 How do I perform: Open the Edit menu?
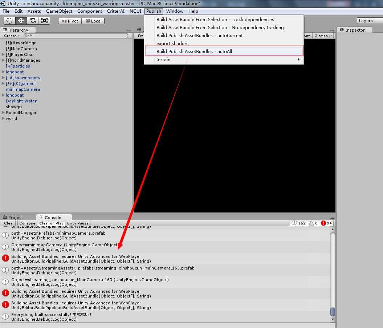point(18,11)
